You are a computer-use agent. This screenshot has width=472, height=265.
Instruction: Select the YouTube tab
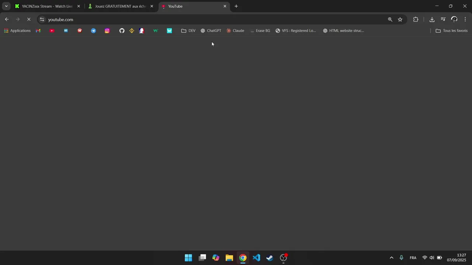194,6
